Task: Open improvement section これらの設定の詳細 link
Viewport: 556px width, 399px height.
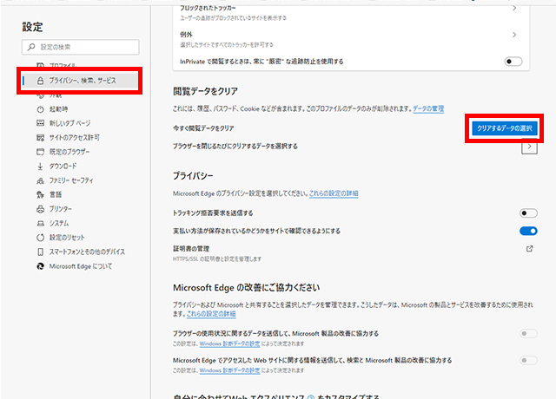Action: [211, 314]
